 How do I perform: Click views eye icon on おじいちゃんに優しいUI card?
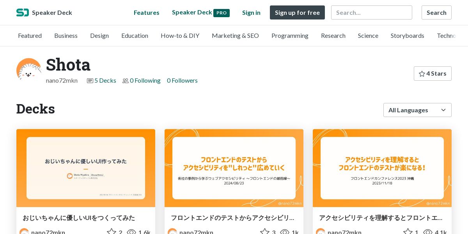pyautogui.click(x=131, y=232)
